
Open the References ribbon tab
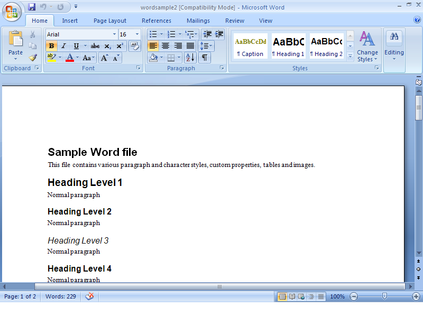(156, 21)
